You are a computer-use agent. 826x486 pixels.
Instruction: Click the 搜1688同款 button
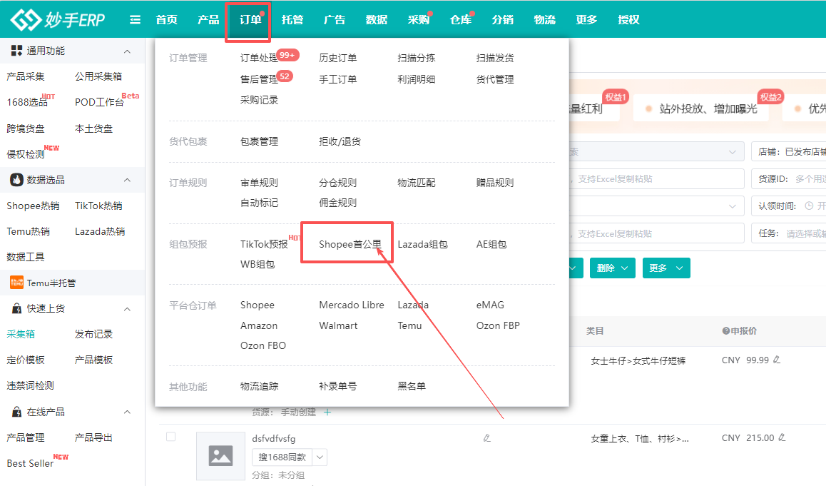click(282, 457)
